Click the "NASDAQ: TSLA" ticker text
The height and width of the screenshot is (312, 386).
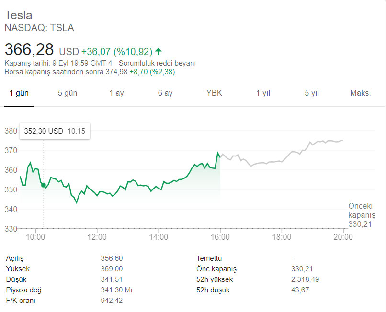pos(39,28)
